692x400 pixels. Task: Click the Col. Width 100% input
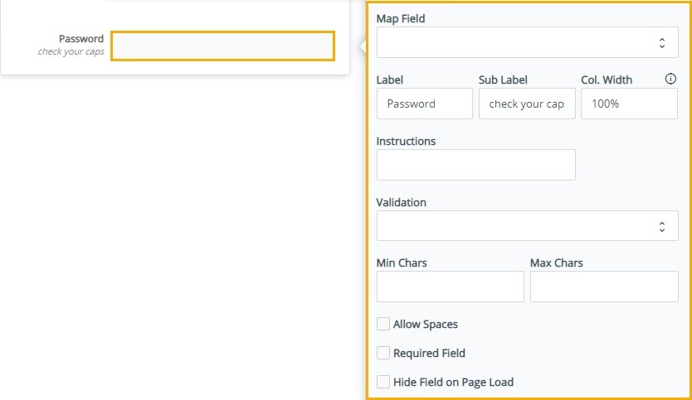click(x=629, y=104)
